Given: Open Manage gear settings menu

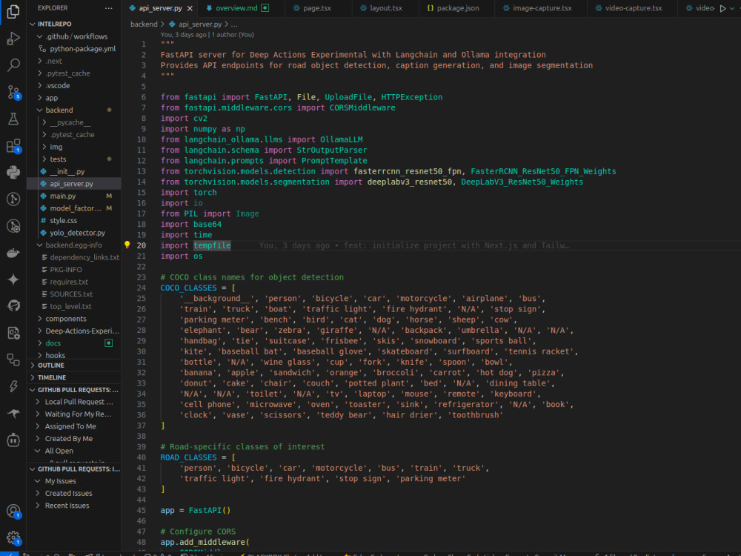Looking at the screenshot, I should [13, 537].
